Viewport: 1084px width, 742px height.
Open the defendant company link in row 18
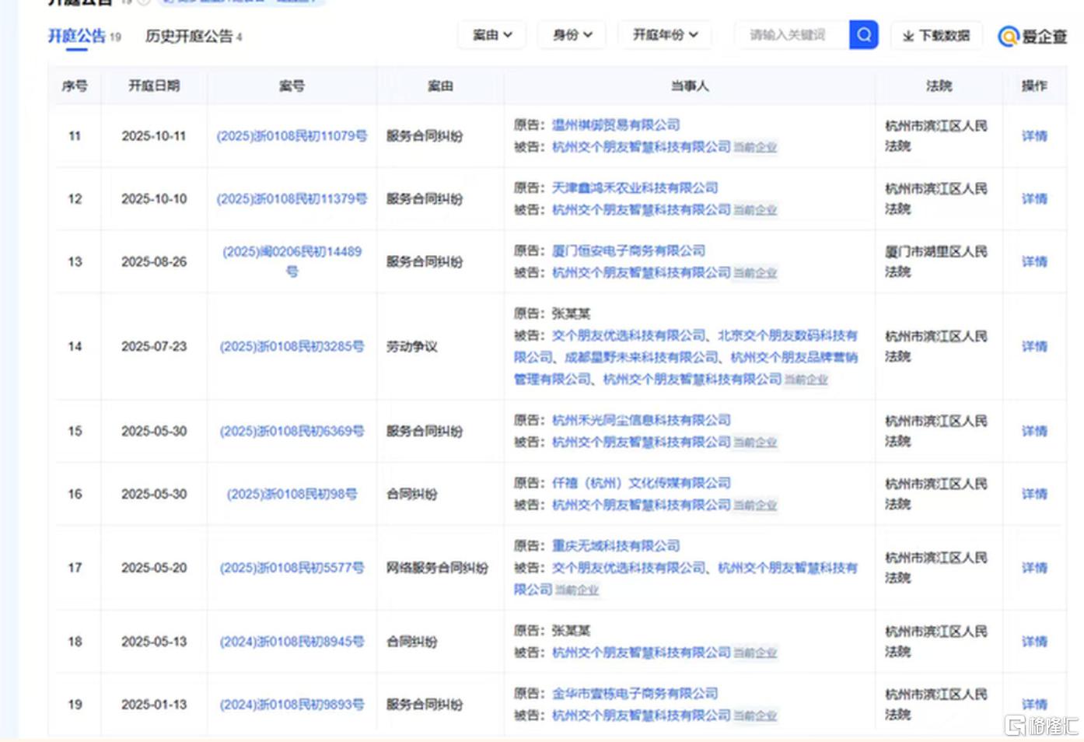(642, 653)
